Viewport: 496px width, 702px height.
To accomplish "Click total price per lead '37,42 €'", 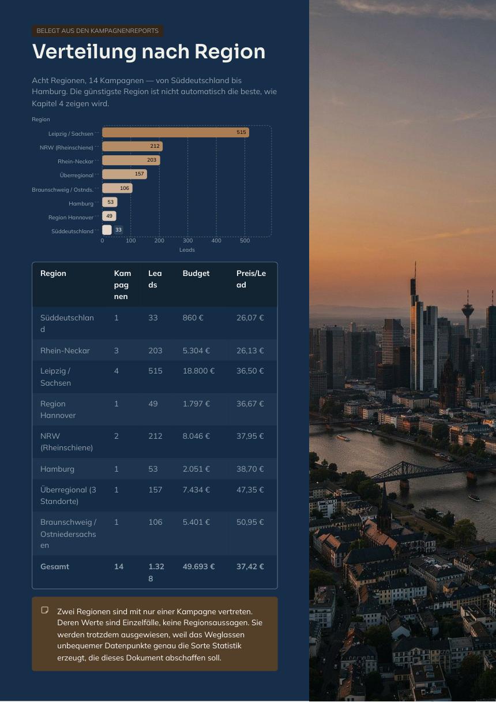I will pos(250,566).
